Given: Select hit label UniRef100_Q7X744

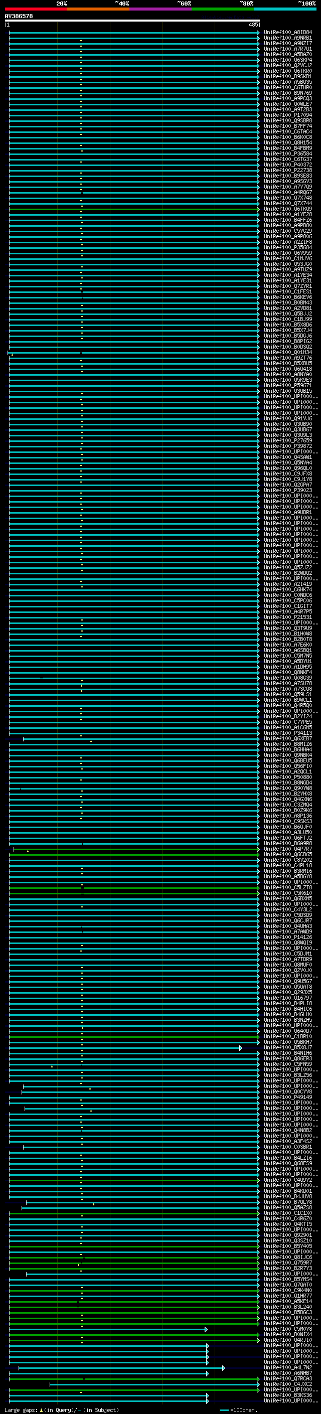Looking at the screenshot, I should coord(288,203).
